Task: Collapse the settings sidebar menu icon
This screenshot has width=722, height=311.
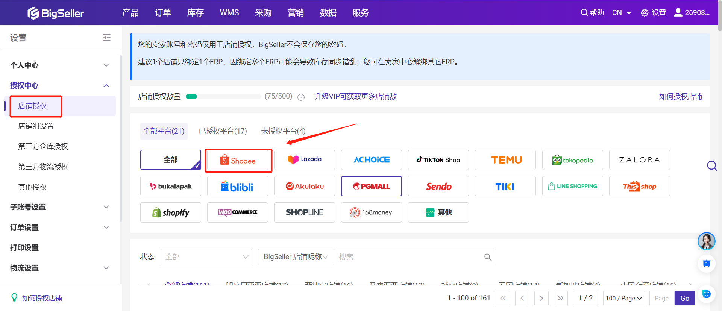Action: [x=107, y=38]
